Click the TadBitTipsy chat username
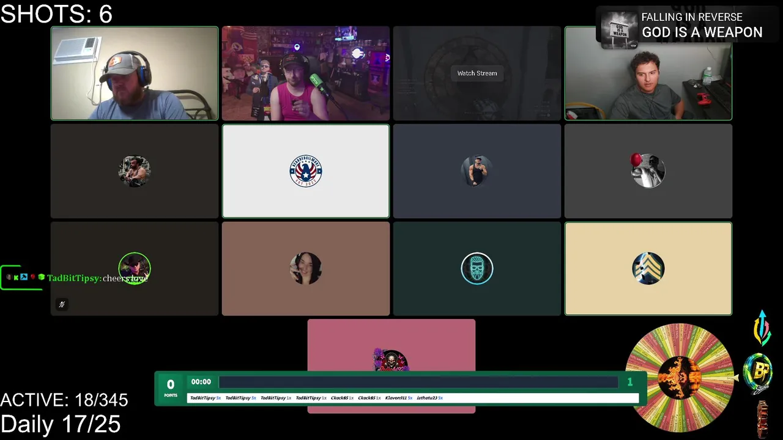 (x=74, y=278)
